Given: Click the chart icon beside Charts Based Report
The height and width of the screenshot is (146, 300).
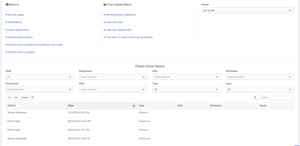Looking at the screenshot, I should [x=105, y=5].
